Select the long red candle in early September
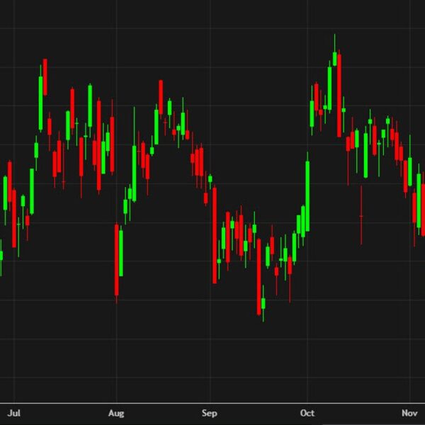The width and height of the screenshot is (425, 425). [x=215, y=234]
